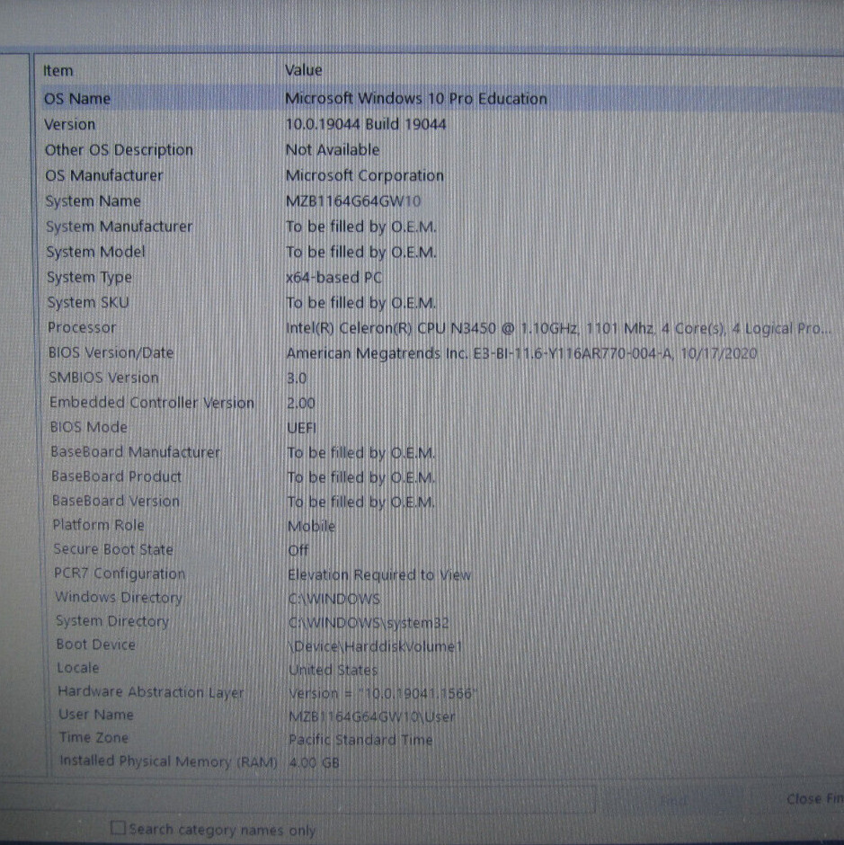Select the Time Zone row label
The height and width of the screenshot is (845, 844).
click(x=93, y=737)
